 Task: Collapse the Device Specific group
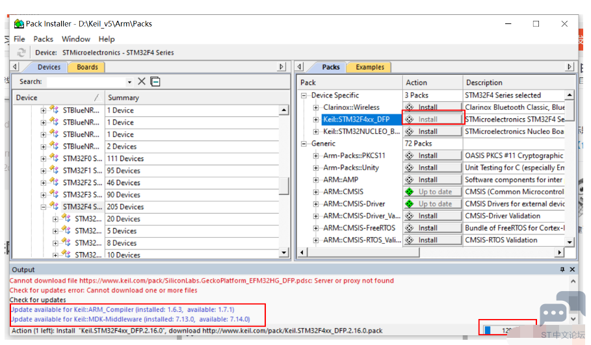point(304,96)
